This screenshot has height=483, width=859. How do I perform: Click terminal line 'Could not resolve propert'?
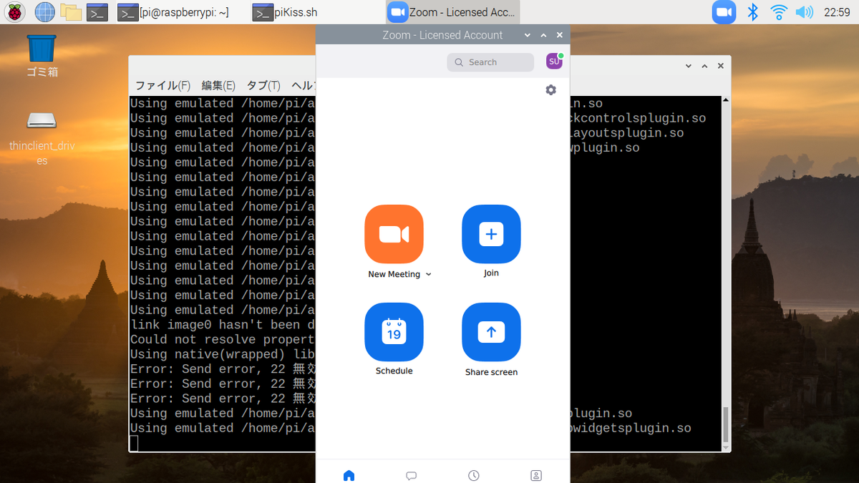click(223, 340)
